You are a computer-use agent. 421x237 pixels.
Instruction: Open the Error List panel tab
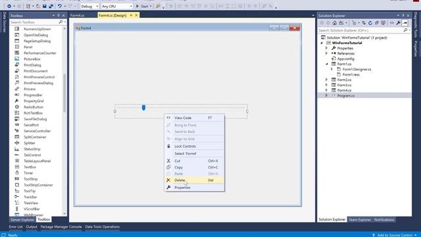point(16,226)
